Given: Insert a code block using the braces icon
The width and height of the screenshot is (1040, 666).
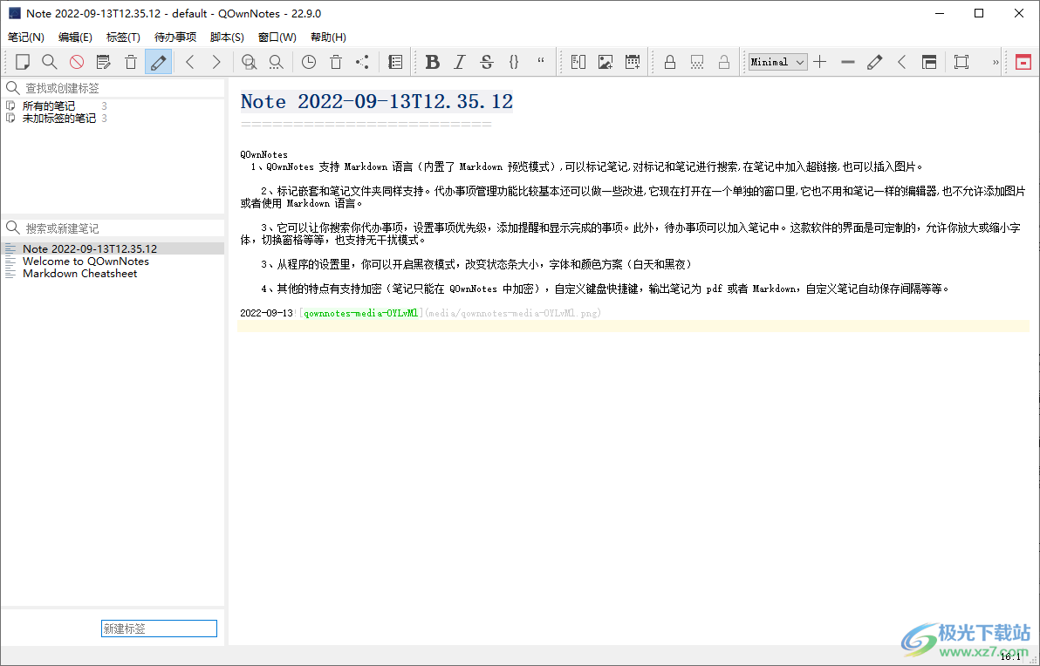Looking at the screenshot, I should click(x=513, y=62).
